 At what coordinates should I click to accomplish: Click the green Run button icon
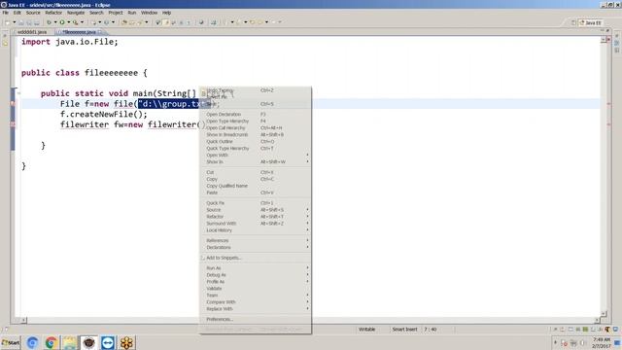tap(62, 22)
